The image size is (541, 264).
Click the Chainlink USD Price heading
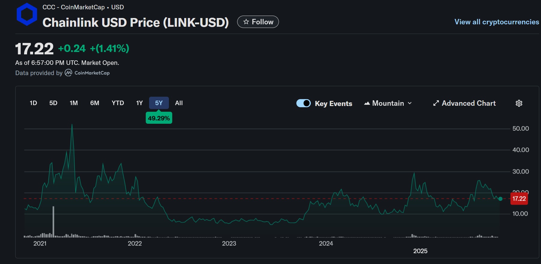pyautogui.click(x=136, y=23)
